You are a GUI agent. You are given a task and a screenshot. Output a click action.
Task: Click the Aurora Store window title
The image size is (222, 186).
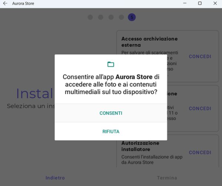(23, 3)
